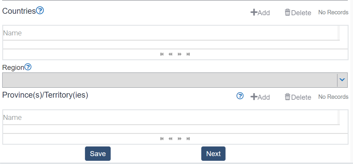Go to last page of Province grid
The width and height of the screenshot is (353, 164).
click(188, 139)
